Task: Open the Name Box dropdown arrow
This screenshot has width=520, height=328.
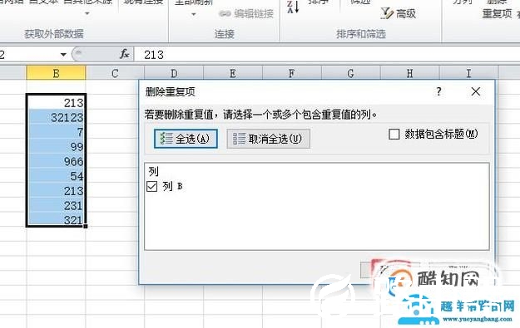Action: [63, 54]
